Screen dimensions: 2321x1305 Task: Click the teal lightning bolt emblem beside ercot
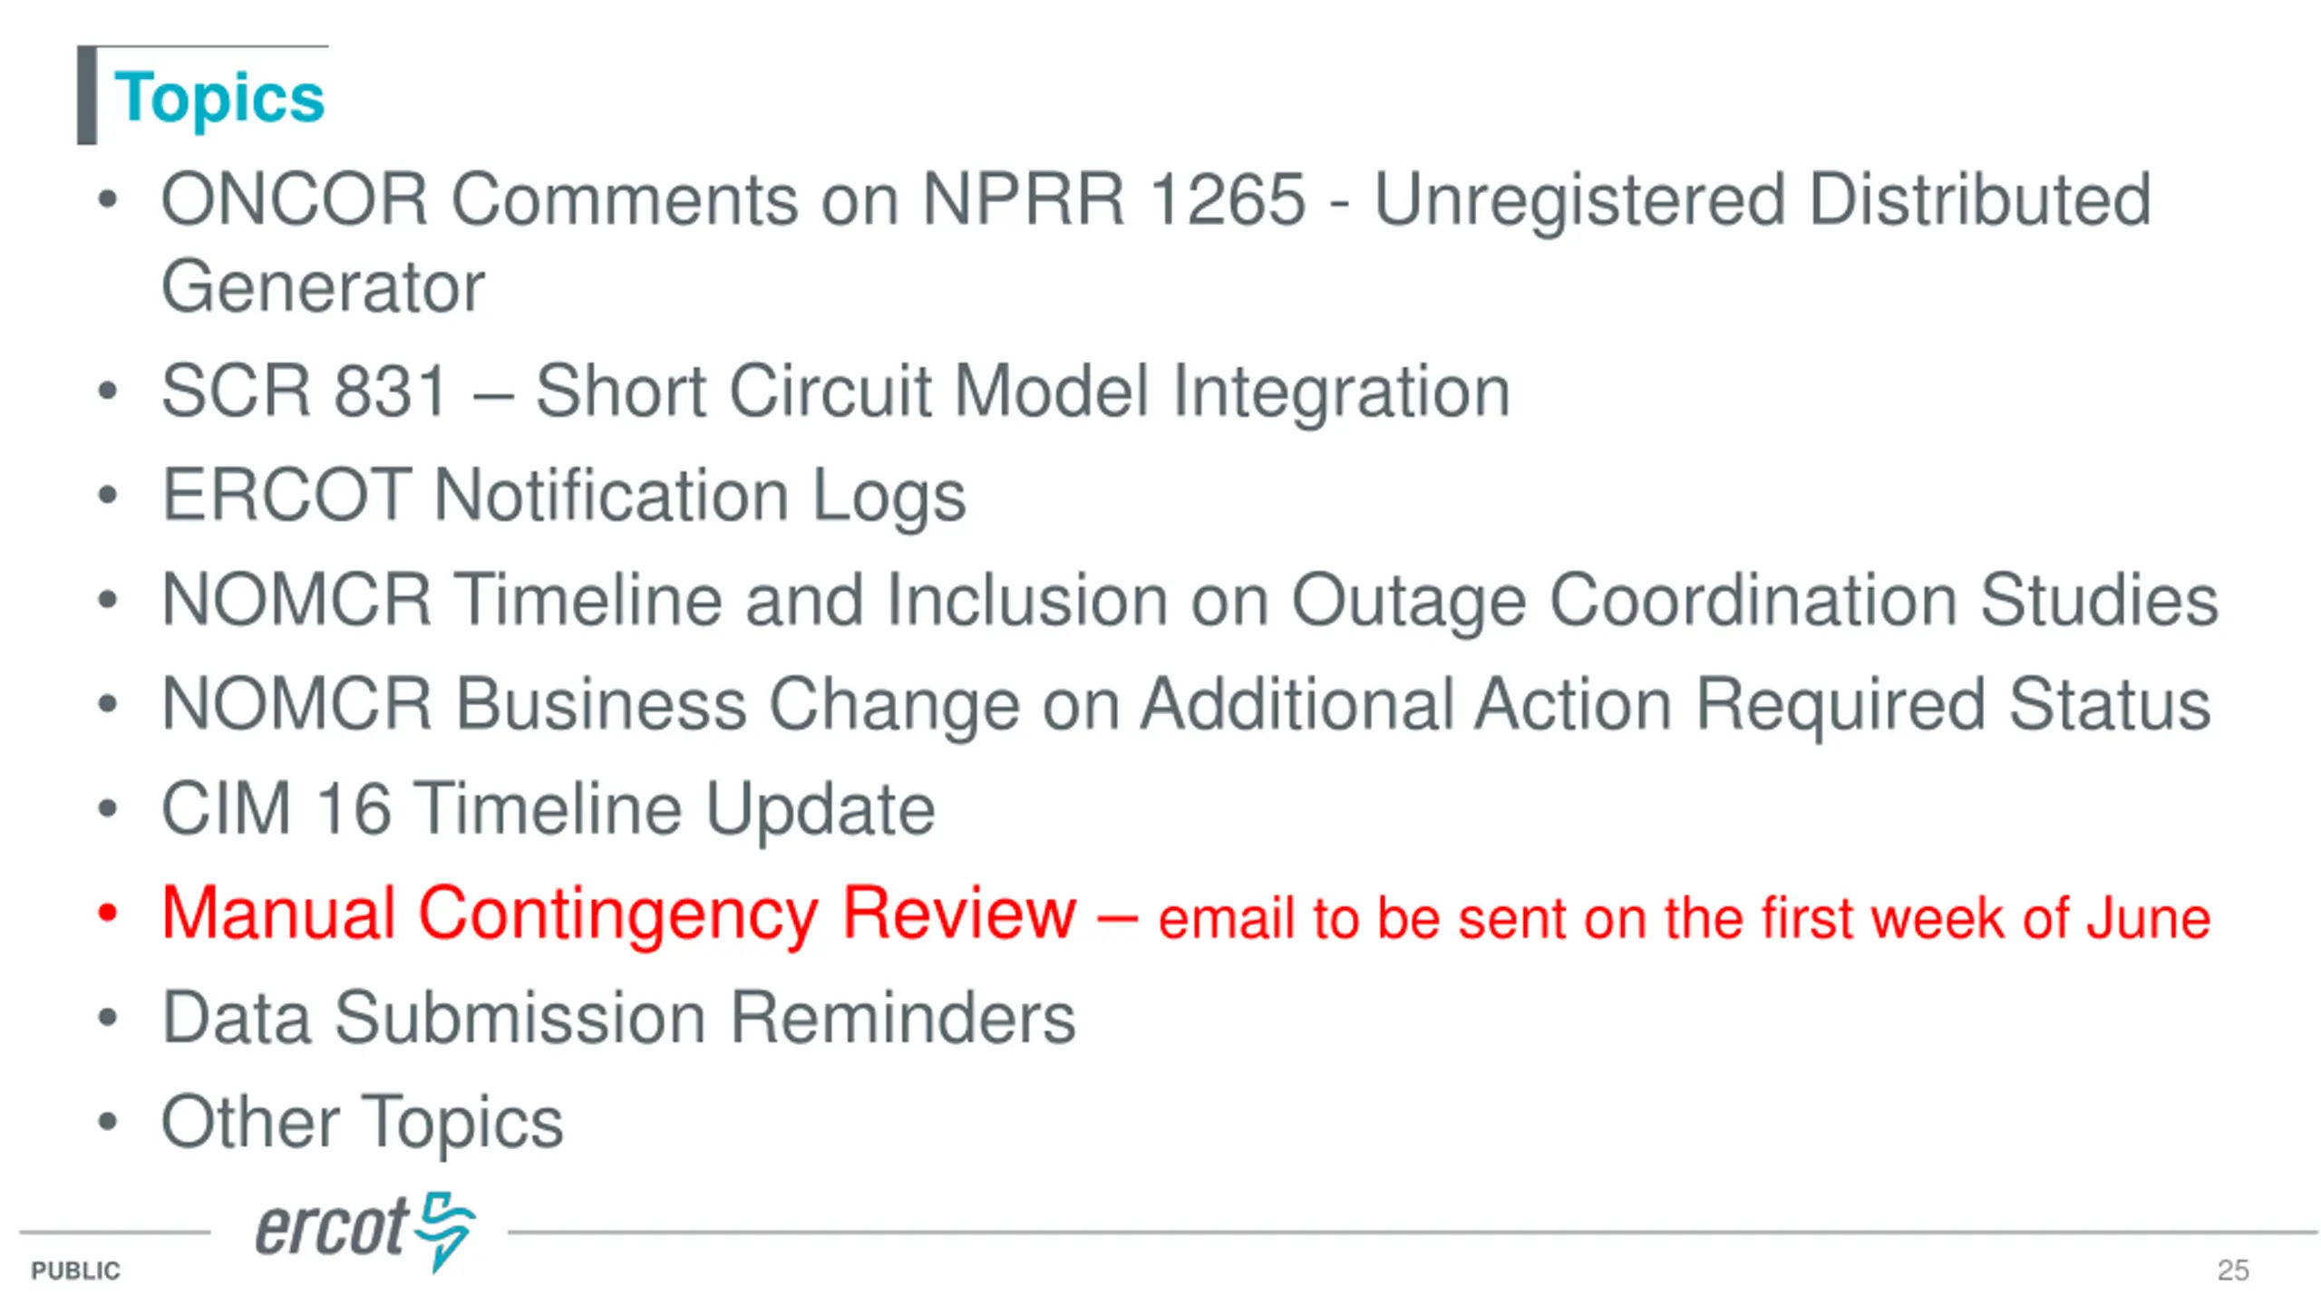pos(444,1232)
